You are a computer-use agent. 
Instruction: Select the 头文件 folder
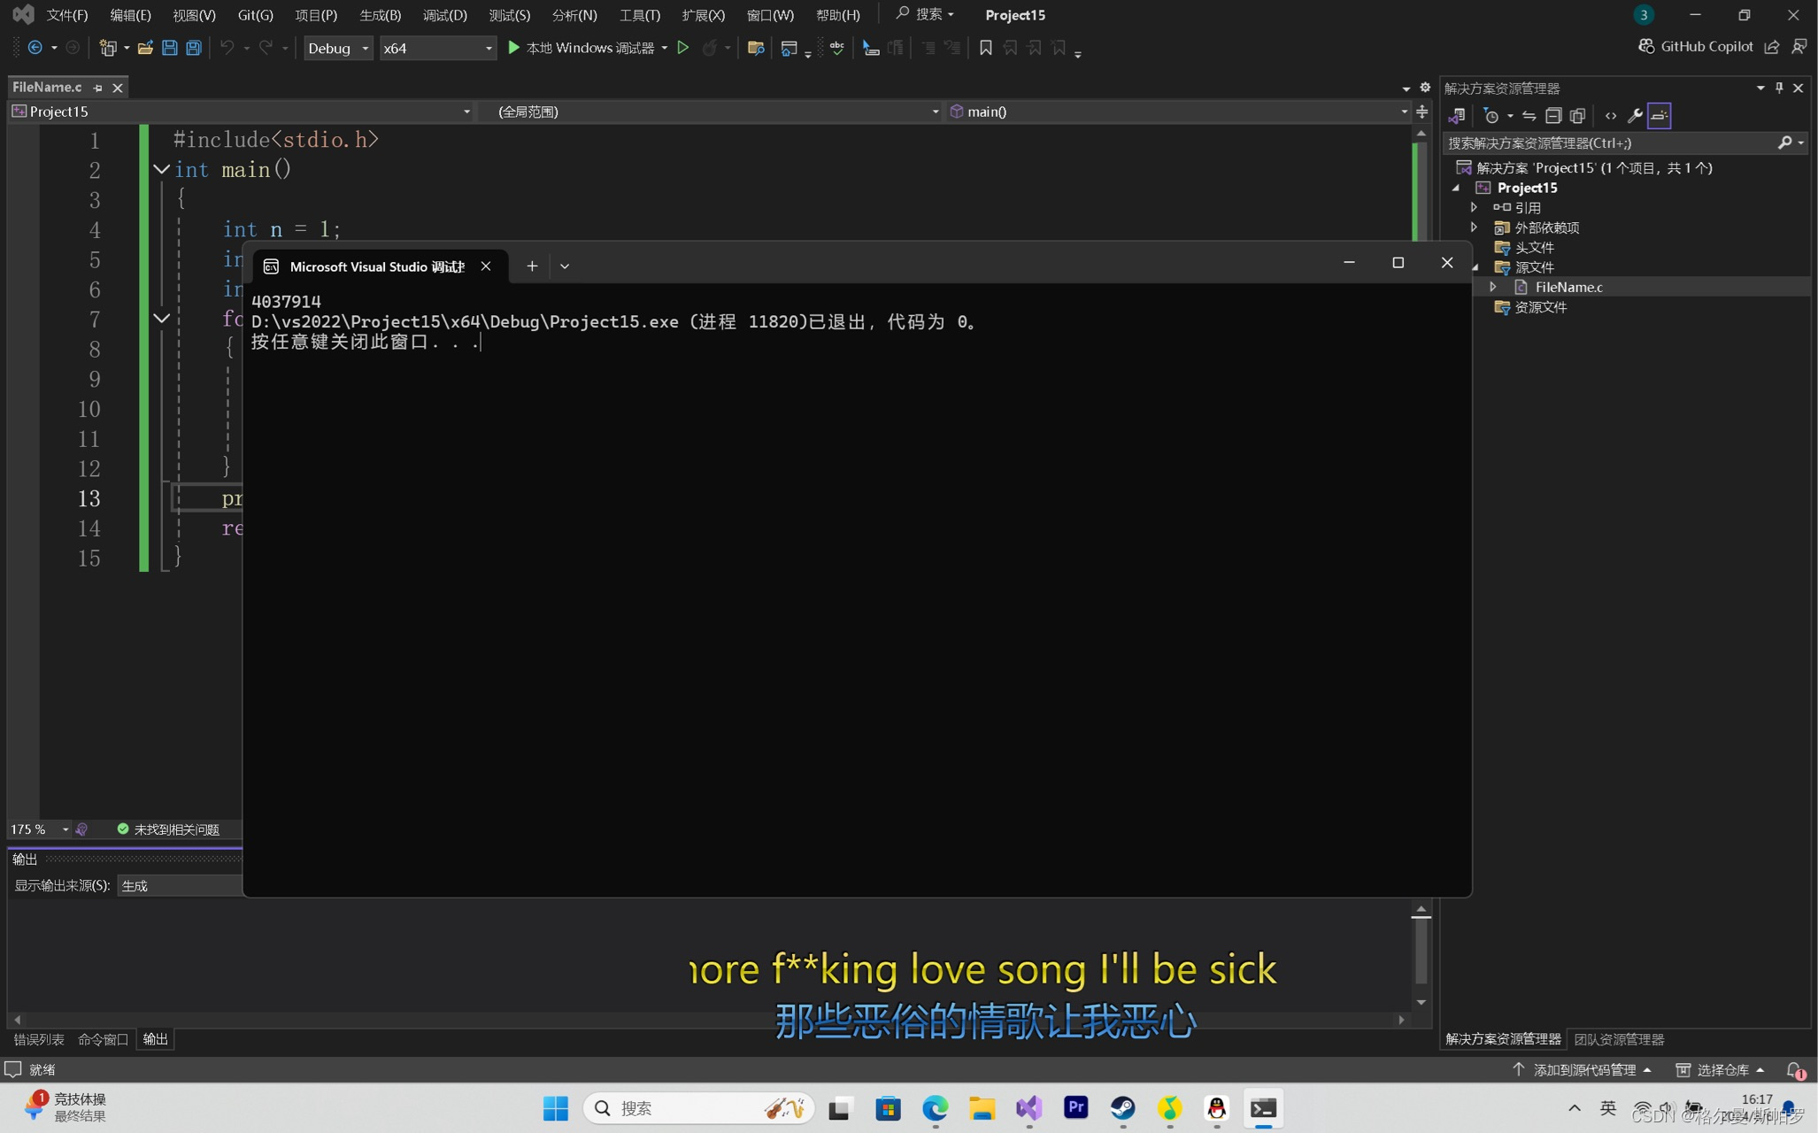[x=1534, y=247]
